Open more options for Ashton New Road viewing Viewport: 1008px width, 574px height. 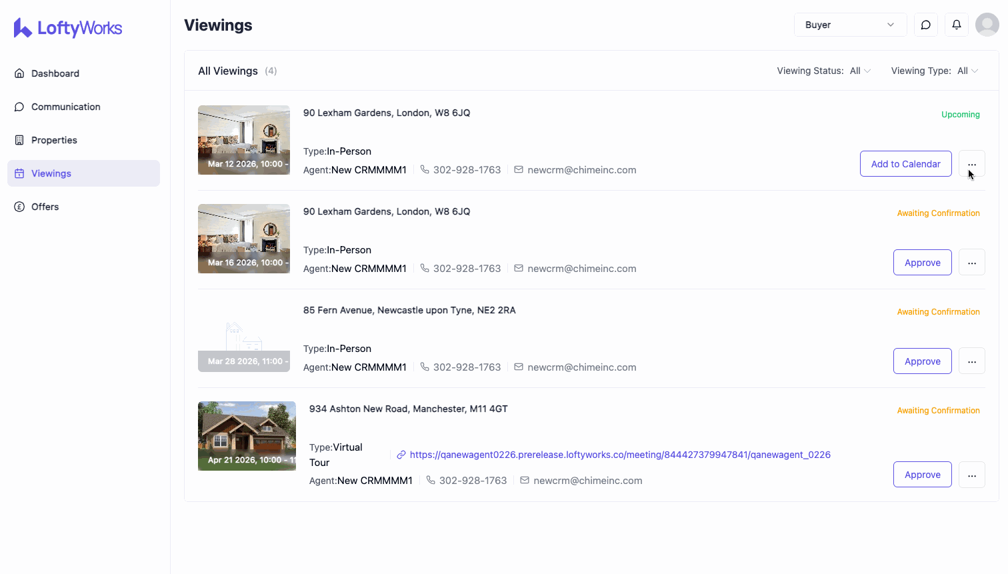(971, 475)
